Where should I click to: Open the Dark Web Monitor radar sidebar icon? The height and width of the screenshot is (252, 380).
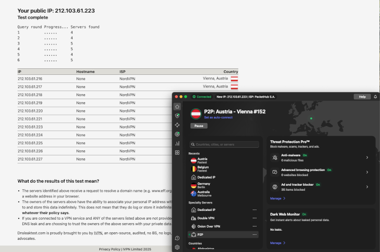[x=177, y=134]
